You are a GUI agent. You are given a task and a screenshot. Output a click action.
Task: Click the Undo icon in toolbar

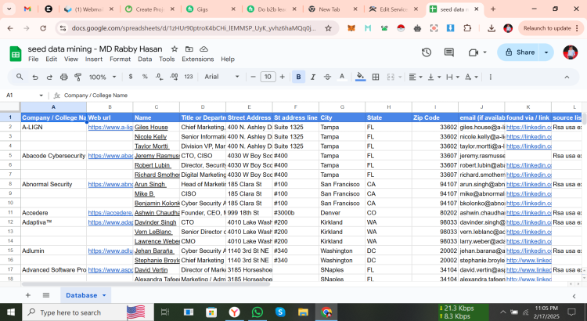[x=35, y=78]
